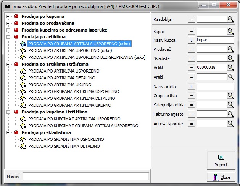Image resolution: width=240 pixels, height=186 pixels.
Task: Toggle operator button for Adresa isporuke
Action: [191, 124]
